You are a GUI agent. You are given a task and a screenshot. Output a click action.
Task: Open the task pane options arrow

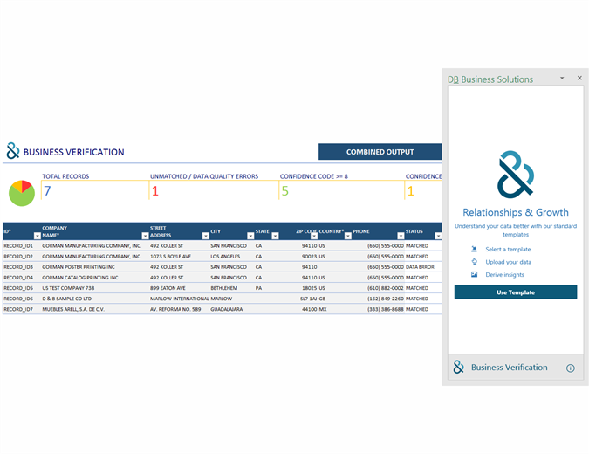point(562,79)
